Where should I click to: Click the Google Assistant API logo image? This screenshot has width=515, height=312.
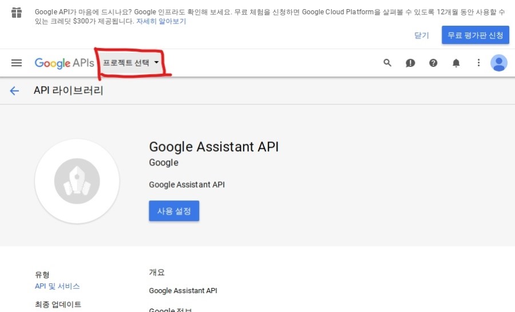tap(77, 181)
